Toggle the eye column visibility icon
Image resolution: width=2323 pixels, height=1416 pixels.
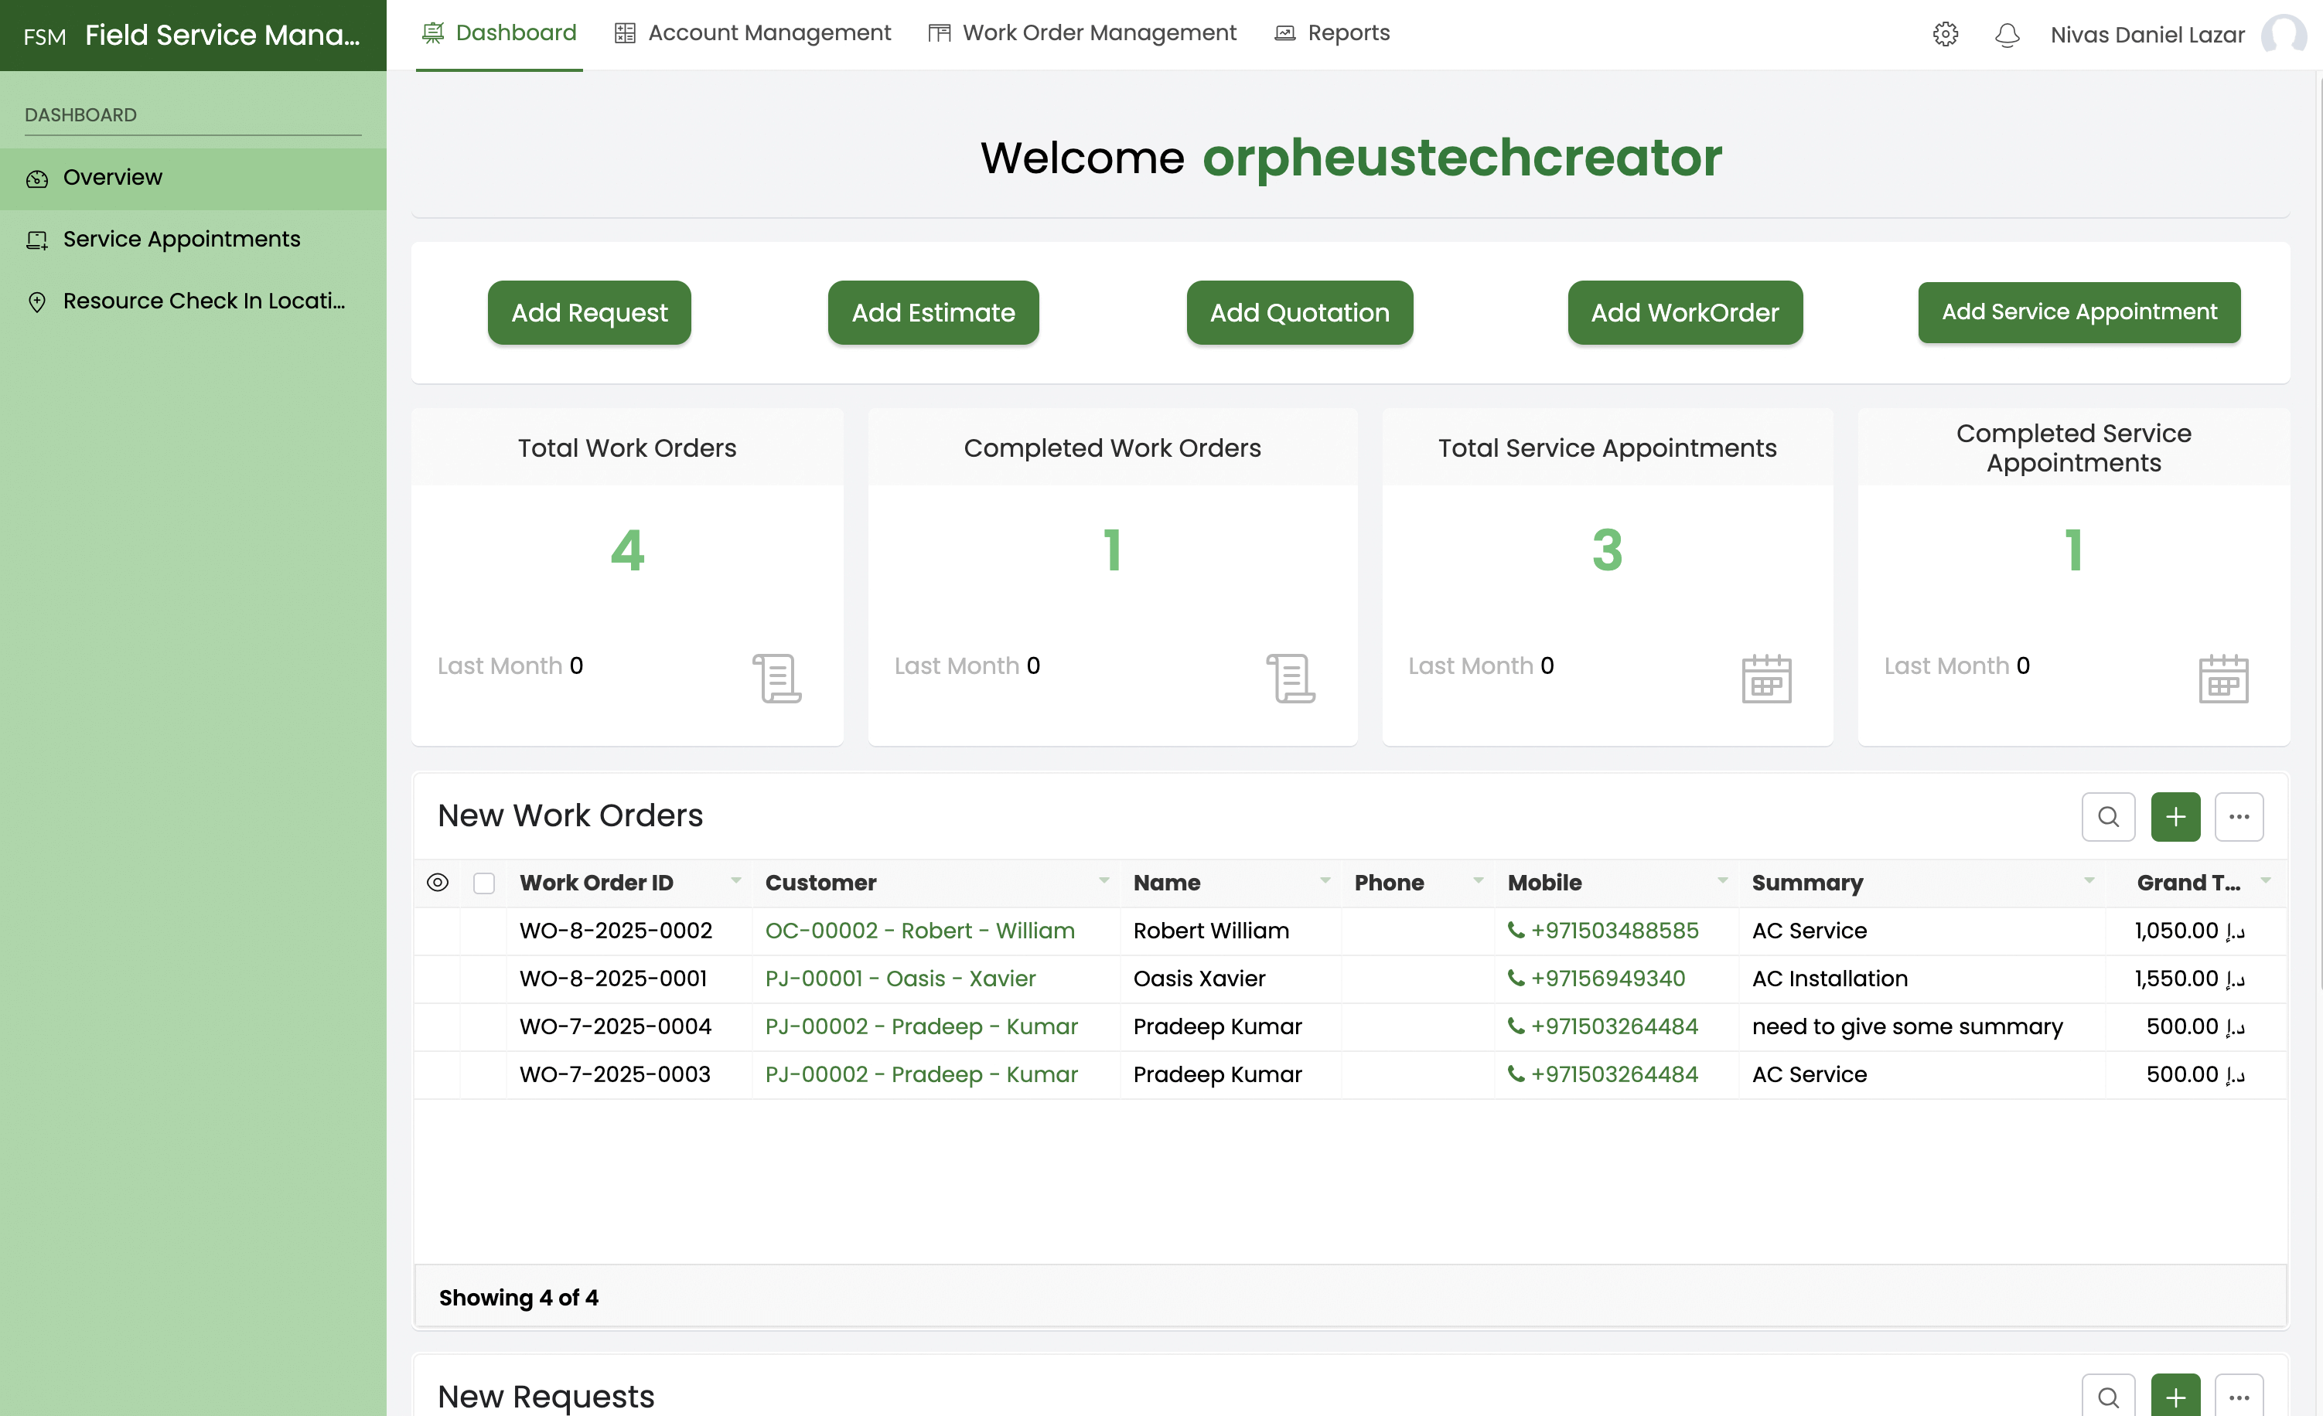click(x=438, y=883)
